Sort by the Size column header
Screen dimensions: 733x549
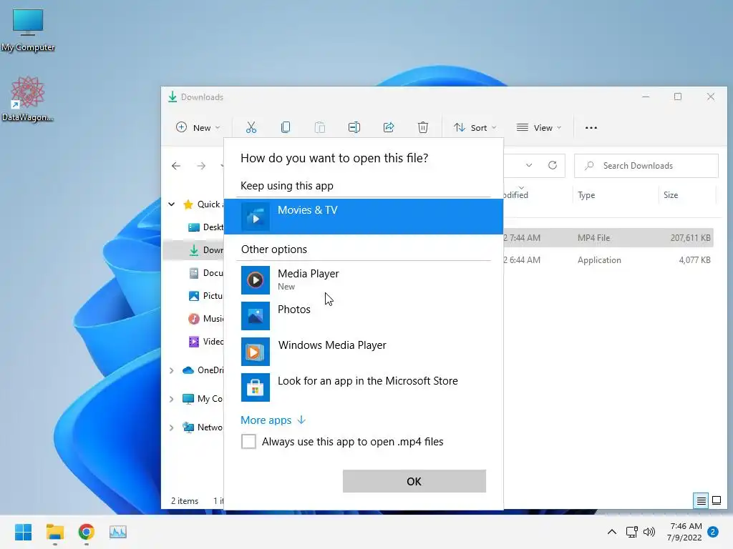click(x=670, y=195)
